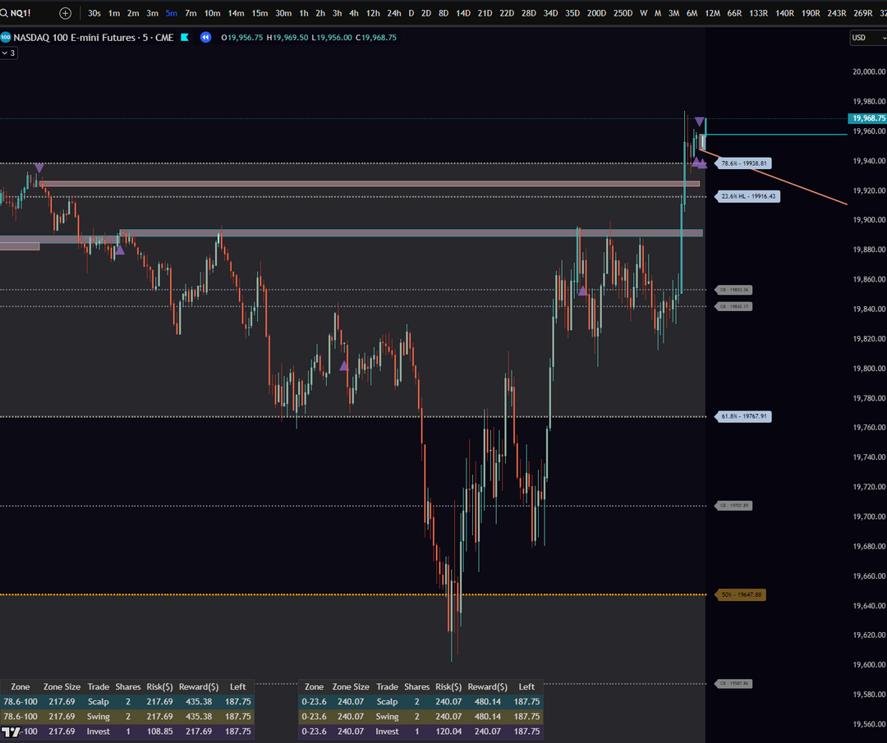Click the symbol search magnifier icon
Viewport: 887px width, 743px height.
[5, 13]
